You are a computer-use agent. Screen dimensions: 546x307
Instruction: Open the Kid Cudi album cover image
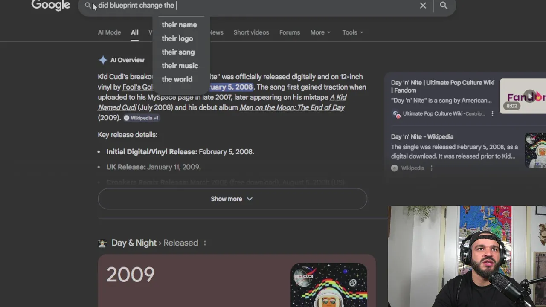click(329, 285)
